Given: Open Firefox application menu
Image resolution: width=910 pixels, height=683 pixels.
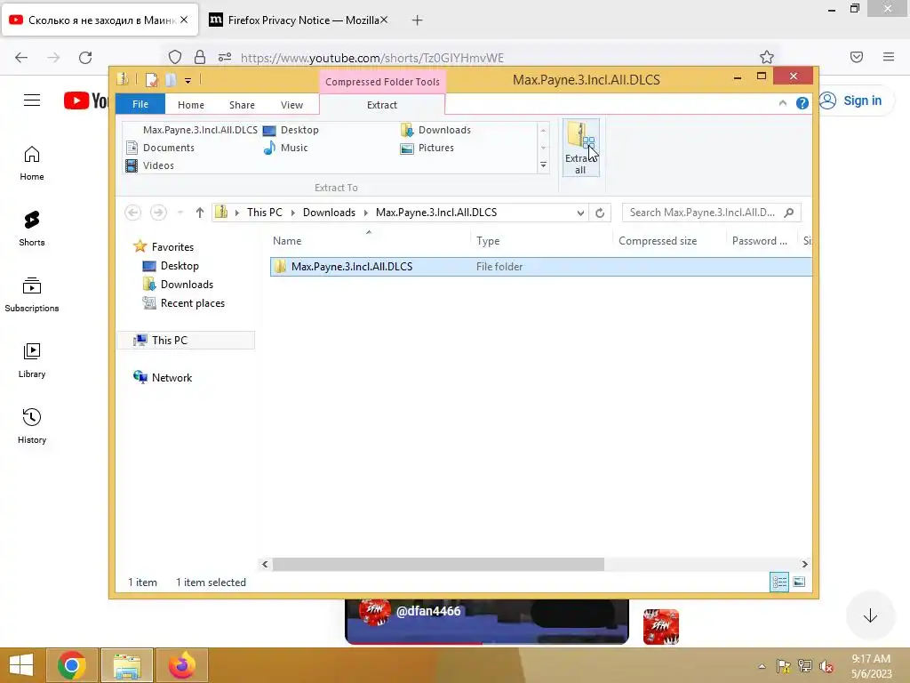Looking at the screenshot, I should point(889,57).
